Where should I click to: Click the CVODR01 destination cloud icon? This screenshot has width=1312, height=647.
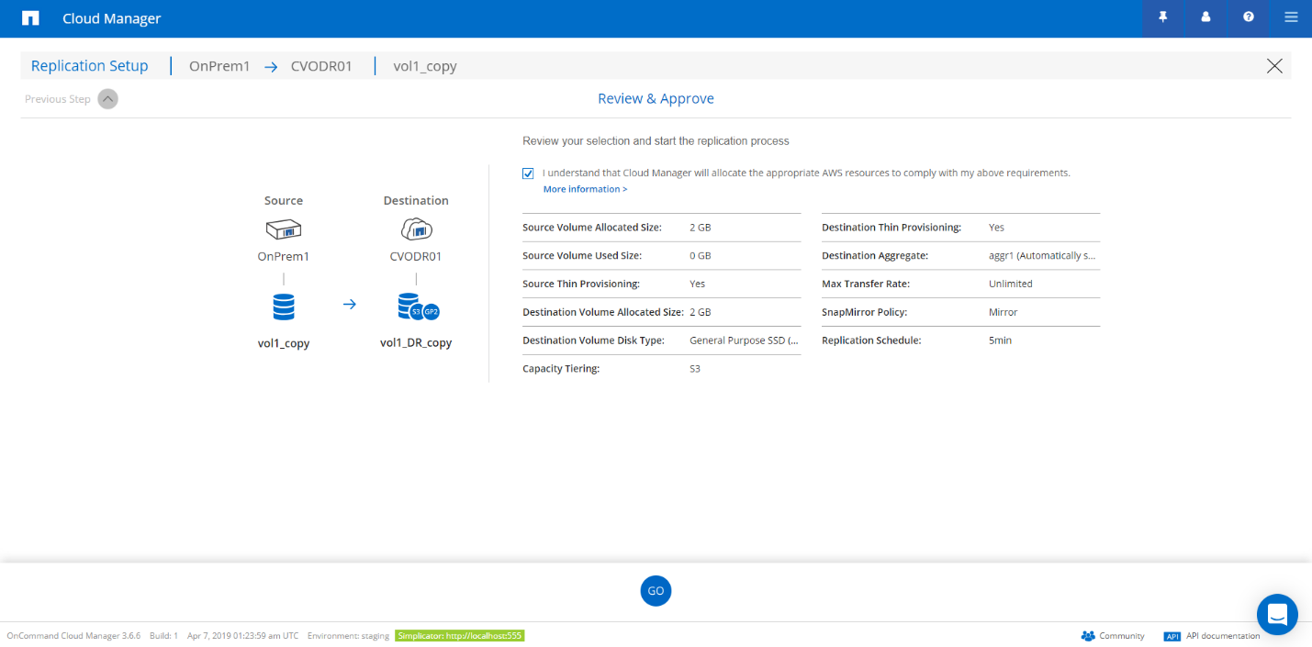(x=416, y=229)
